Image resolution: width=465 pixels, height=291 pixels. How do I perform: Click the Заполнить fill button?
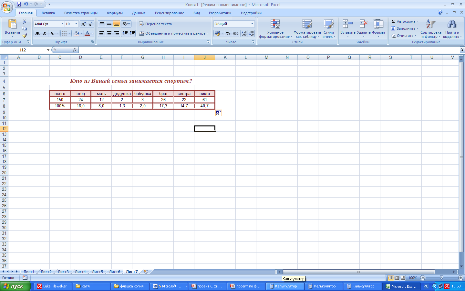coord(405,28)
